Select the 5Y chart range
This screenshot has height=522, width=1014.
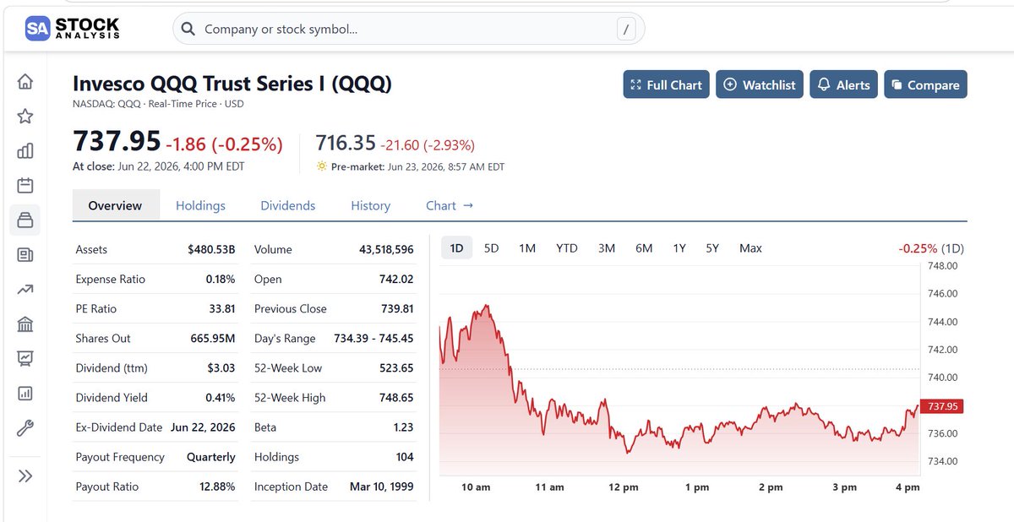712,247
